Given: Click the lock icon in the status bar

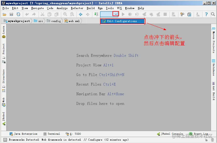Looking at the screenshot, I should (206, 140).
